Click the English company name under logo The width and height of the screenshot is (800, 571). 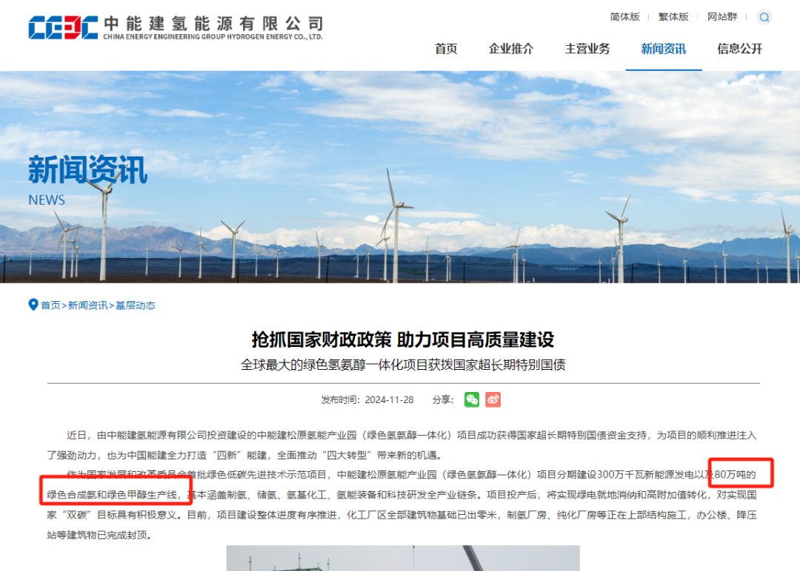tap(213, 37)
